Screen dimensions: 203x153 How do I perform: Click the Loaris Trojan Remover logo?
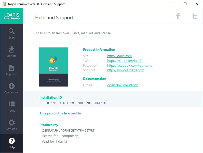pyautogui.click(x=12, y=16)
